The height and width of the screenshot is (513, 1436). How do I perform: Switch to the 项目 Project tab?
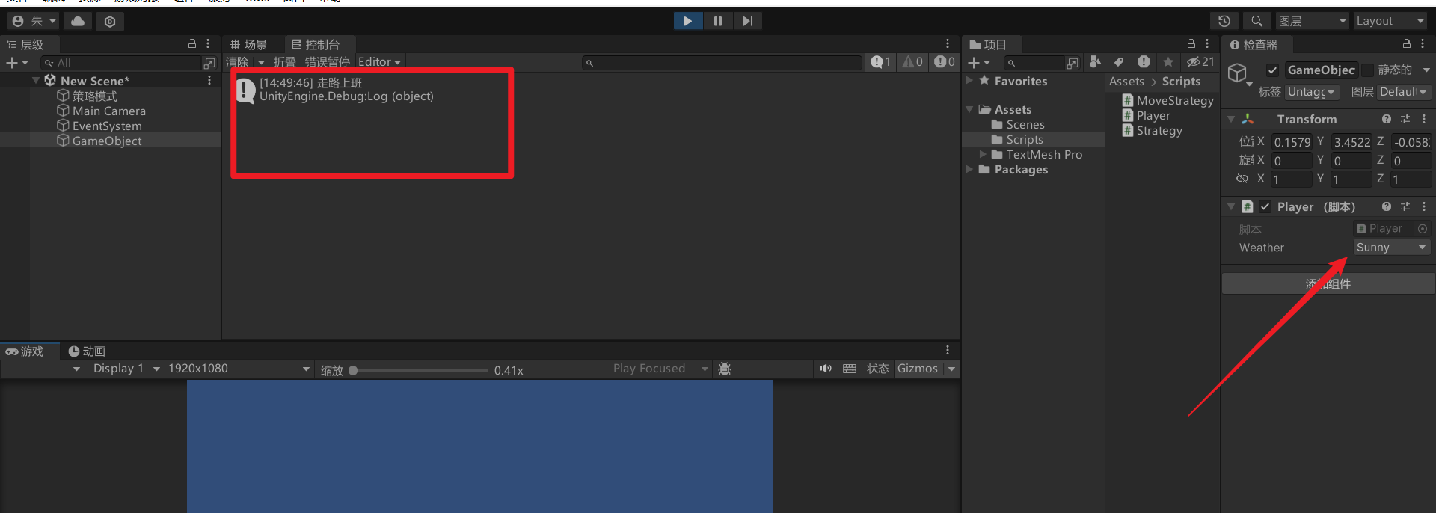pos(988,44)
